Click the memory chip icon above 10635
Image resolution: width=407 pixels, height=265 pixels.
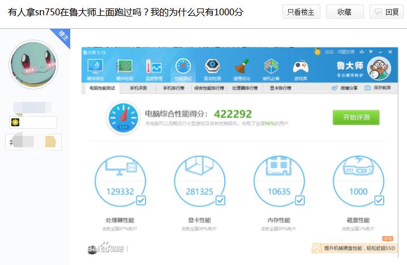279,166
